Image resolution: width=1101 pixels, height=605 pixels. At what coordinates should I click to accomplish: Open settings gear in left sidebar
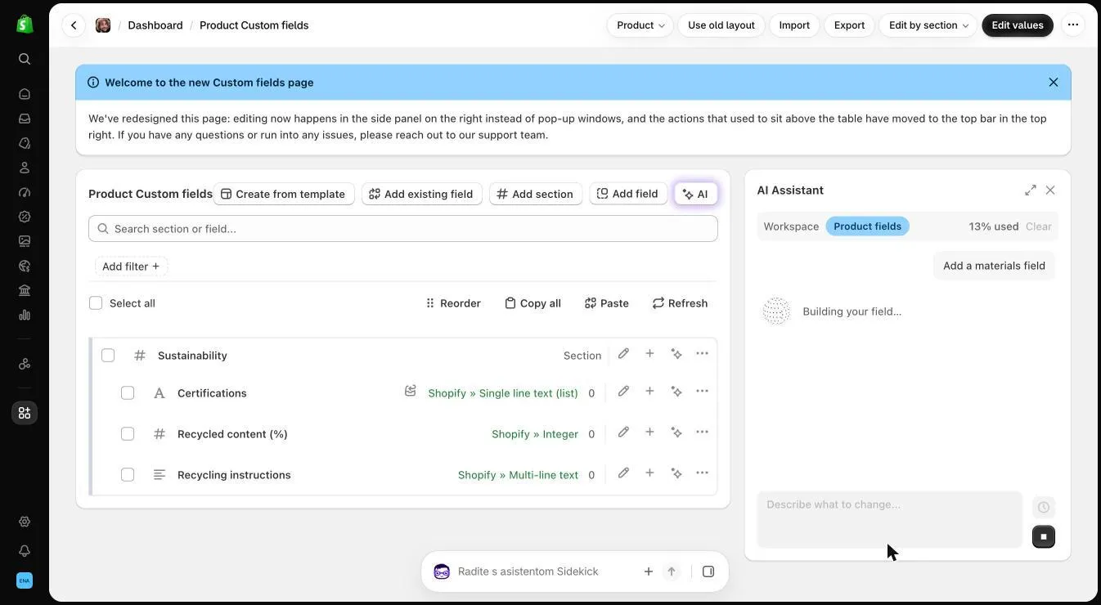[25, 522]
